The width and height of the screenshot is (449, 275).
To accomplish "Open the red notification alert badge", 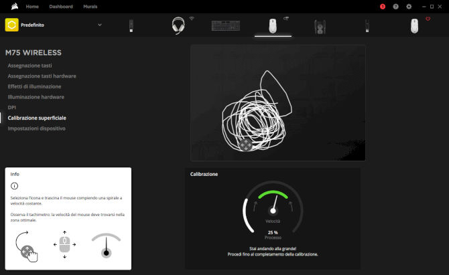I will [x=383, y=7].
